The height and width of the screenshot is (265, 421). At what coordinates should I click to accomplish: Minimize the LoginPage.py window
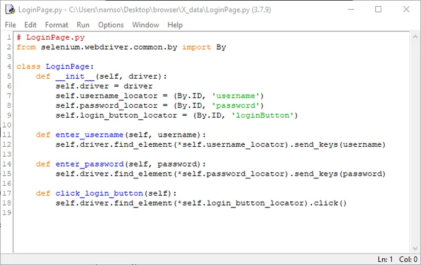(351, 9)
